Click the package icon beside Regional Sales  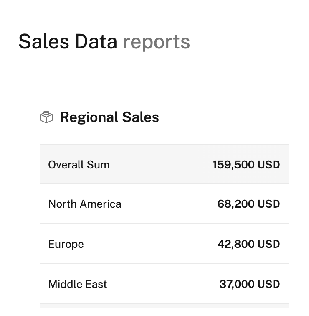(x=46, y=117)
